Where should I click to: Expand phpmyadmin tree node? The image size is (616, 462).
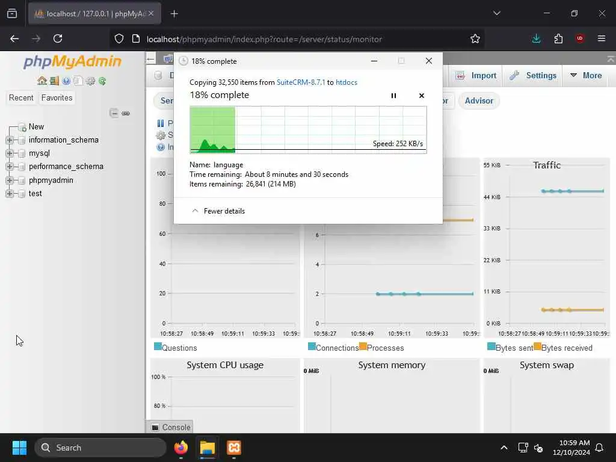[10, 180]
